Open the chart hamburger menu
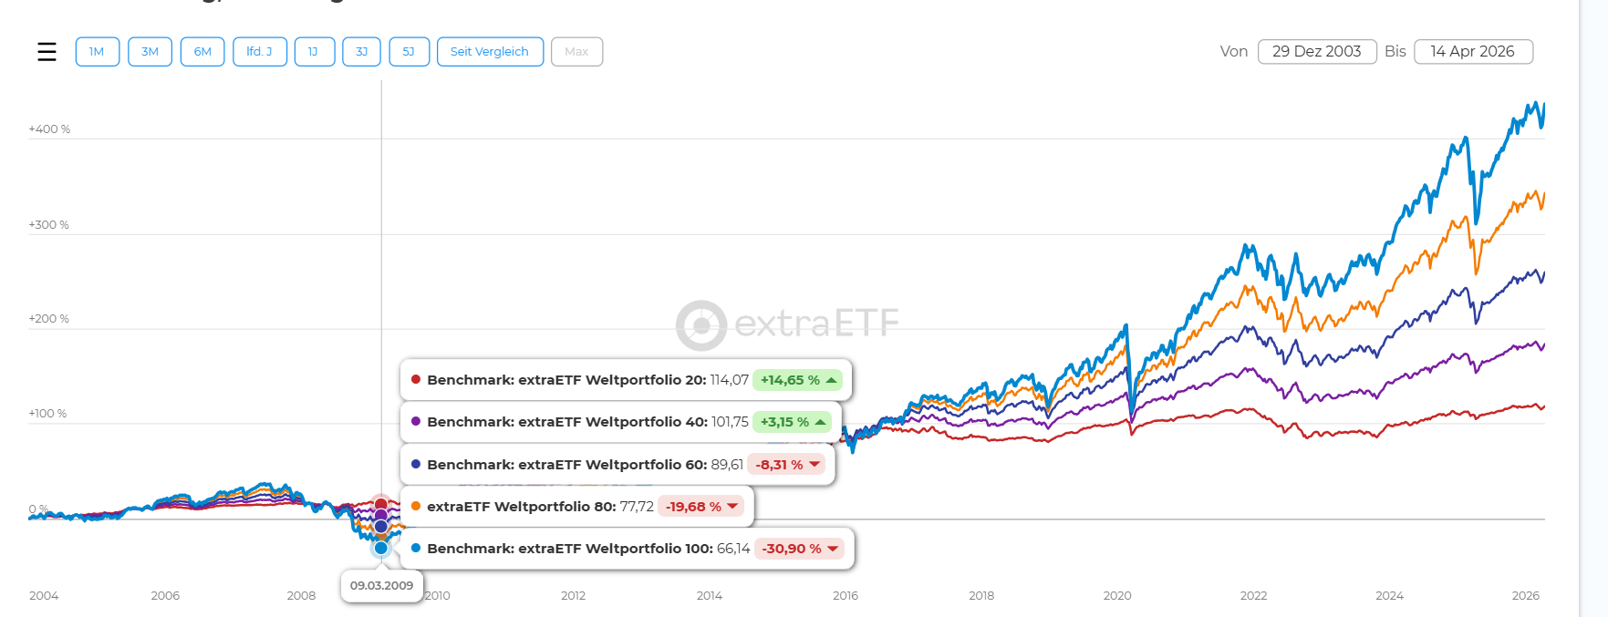Image resolution: width=1608 pixels, height=617 pixels. tap(47, 52)
